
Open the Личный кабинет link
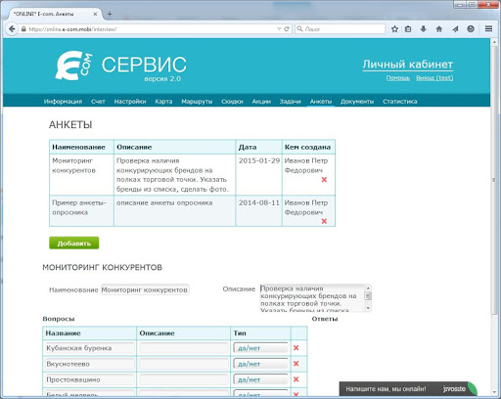pyautogui.click(x=408, y=65)
